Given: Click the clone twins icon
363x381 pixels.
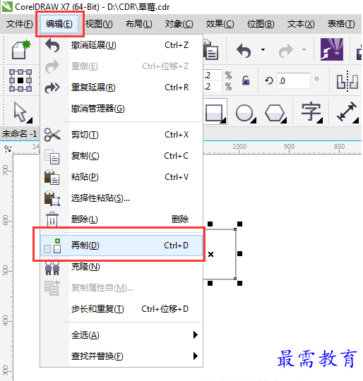Looking at the screenshot, I should click(52, 267).
